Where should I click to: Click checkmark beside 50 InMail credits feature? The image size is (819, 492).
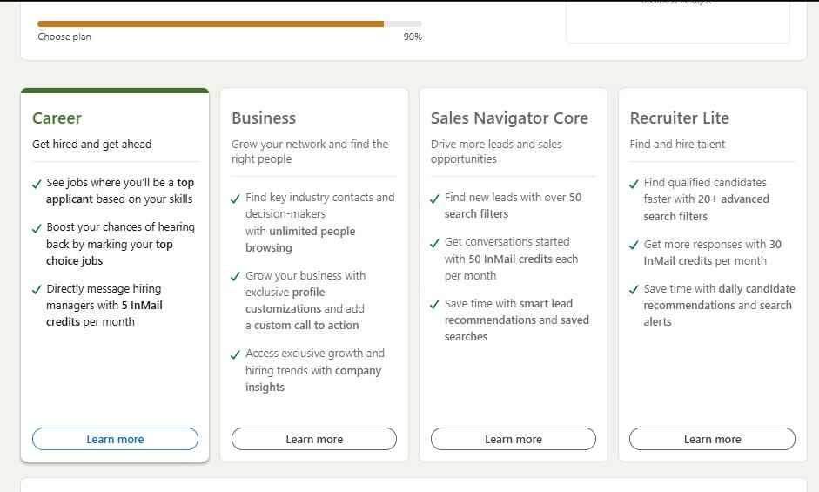(x=434, y=243)
